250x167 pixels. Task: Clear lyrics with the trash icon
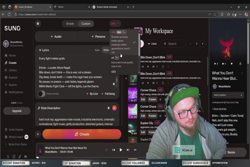click(114, 84)
